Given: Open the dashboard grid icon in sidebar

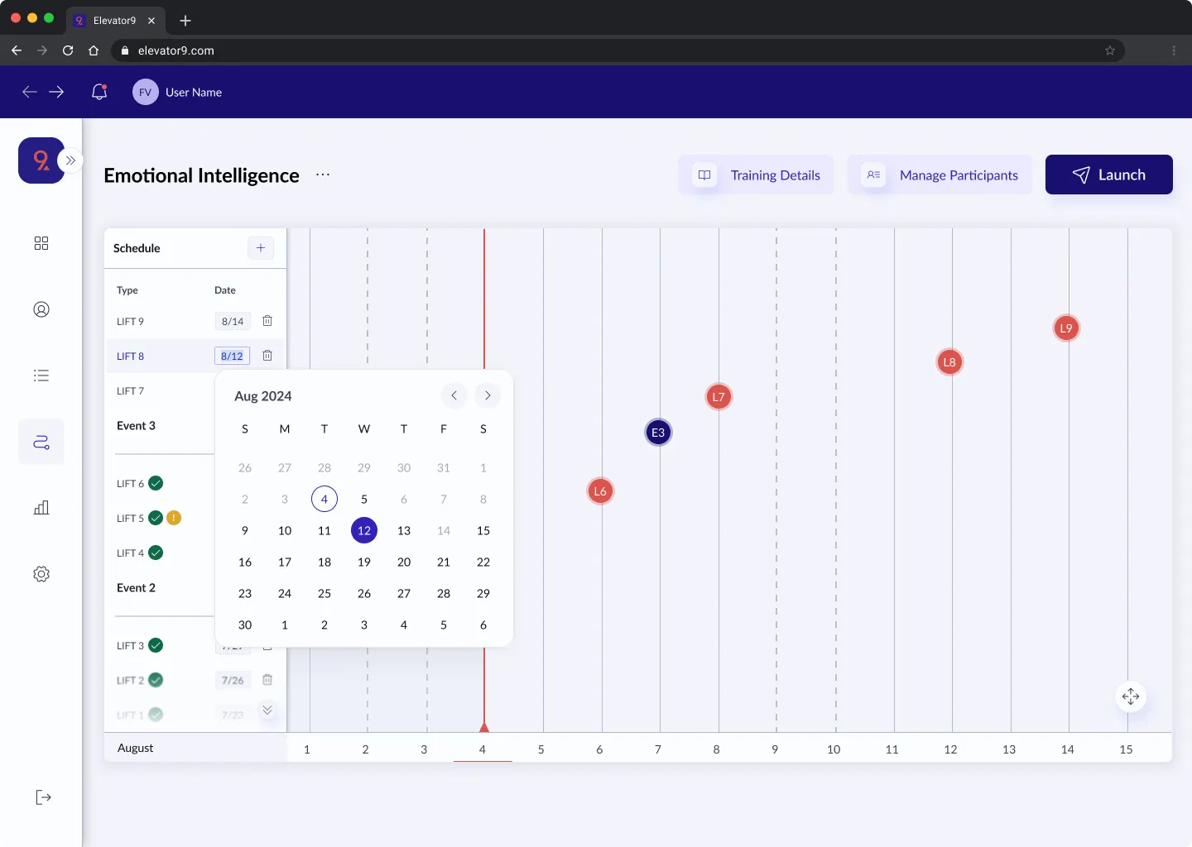Looking at the screenshot, I should pos(41,243).
